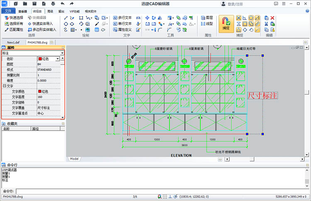The image size is (311, 201).
Task: Click the Save icon in title bar
Action: (34, 4)
